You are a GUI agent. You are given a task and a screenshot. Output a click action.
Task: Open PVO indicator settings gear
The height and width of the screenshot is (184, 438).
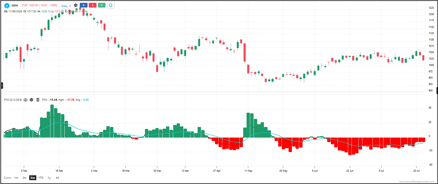coord(31,100)
